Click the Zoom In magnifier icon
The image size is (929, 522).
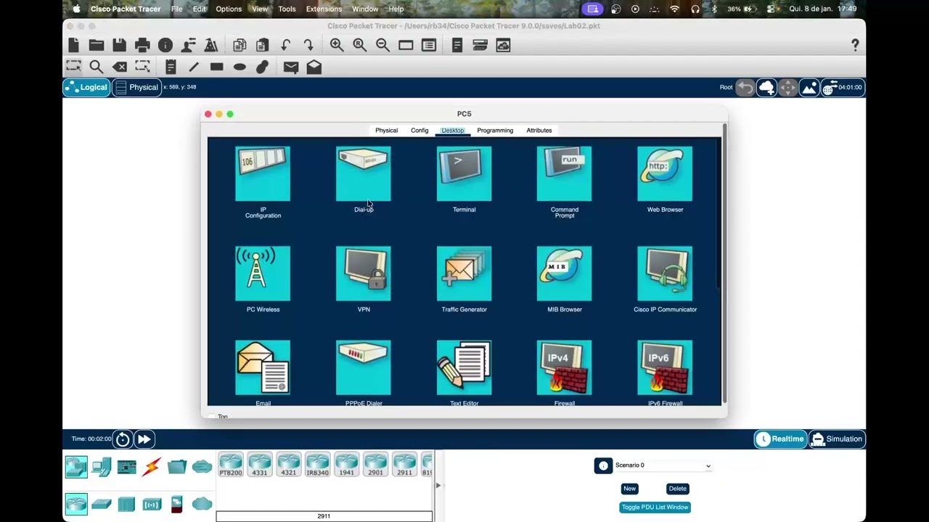click(337, 45)
